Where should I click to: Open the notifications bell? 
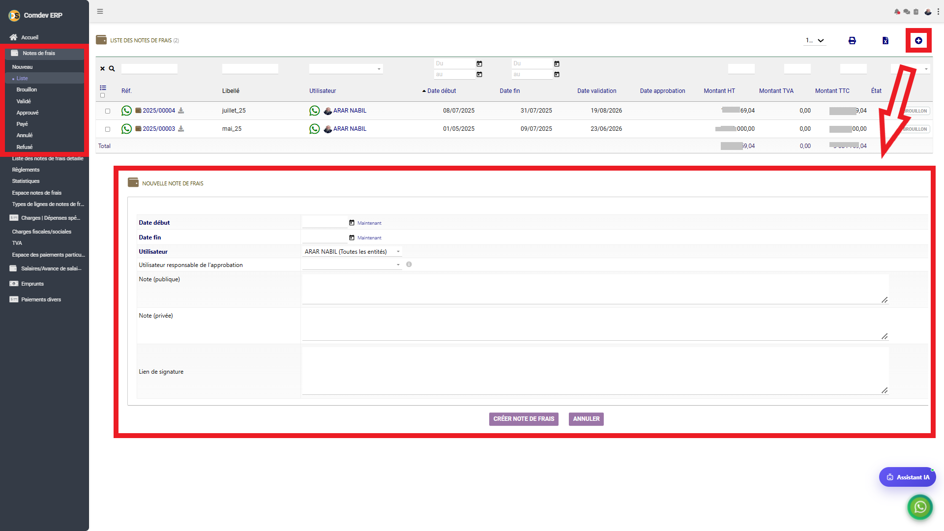coord(897,12)
